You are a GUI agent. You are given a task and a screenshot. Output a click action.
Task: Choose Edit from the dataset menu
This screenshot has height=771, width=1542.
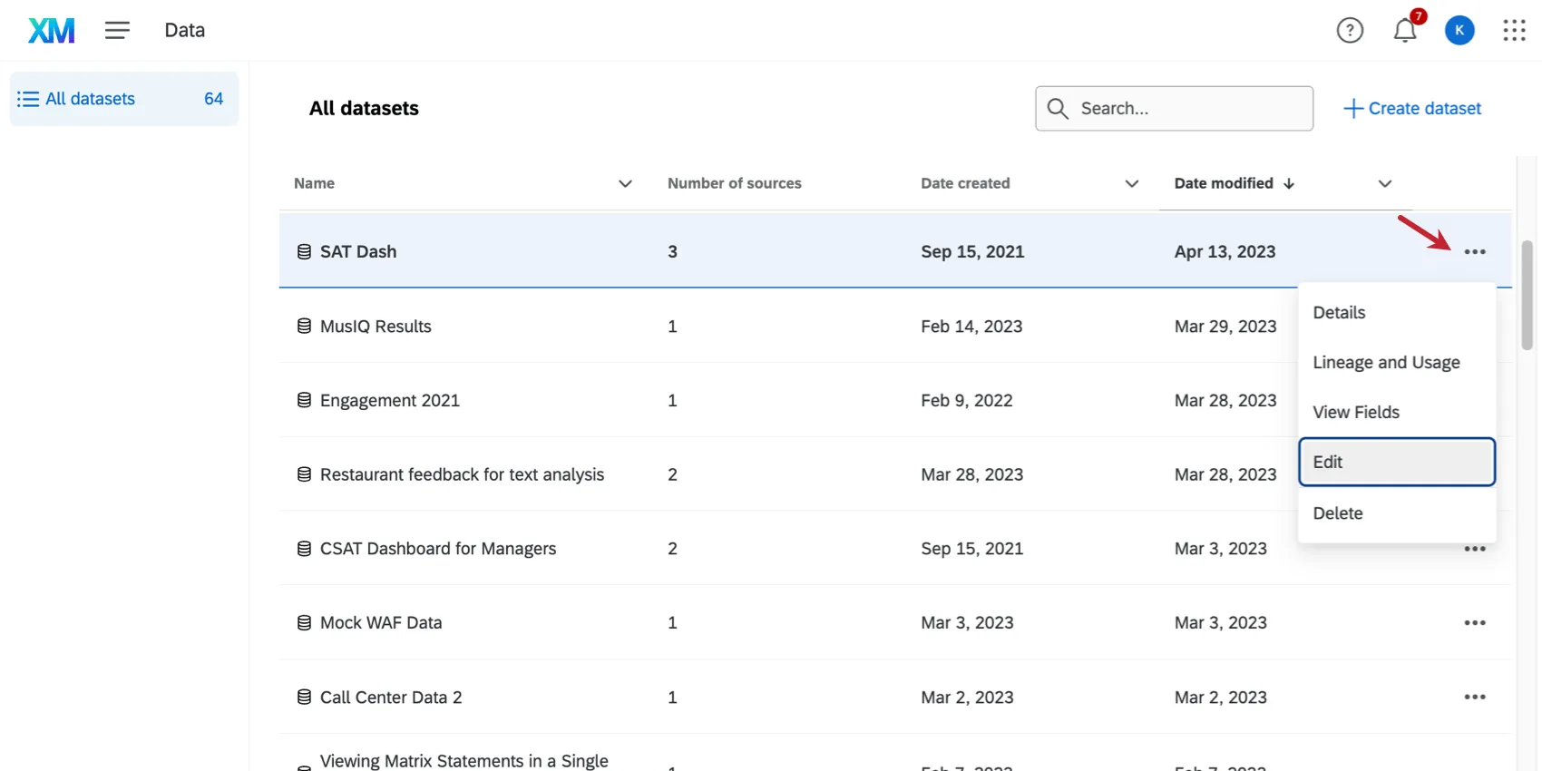click(x=1396, y=463)
